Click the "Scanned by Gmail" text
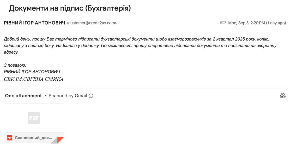 coord(68,96)
